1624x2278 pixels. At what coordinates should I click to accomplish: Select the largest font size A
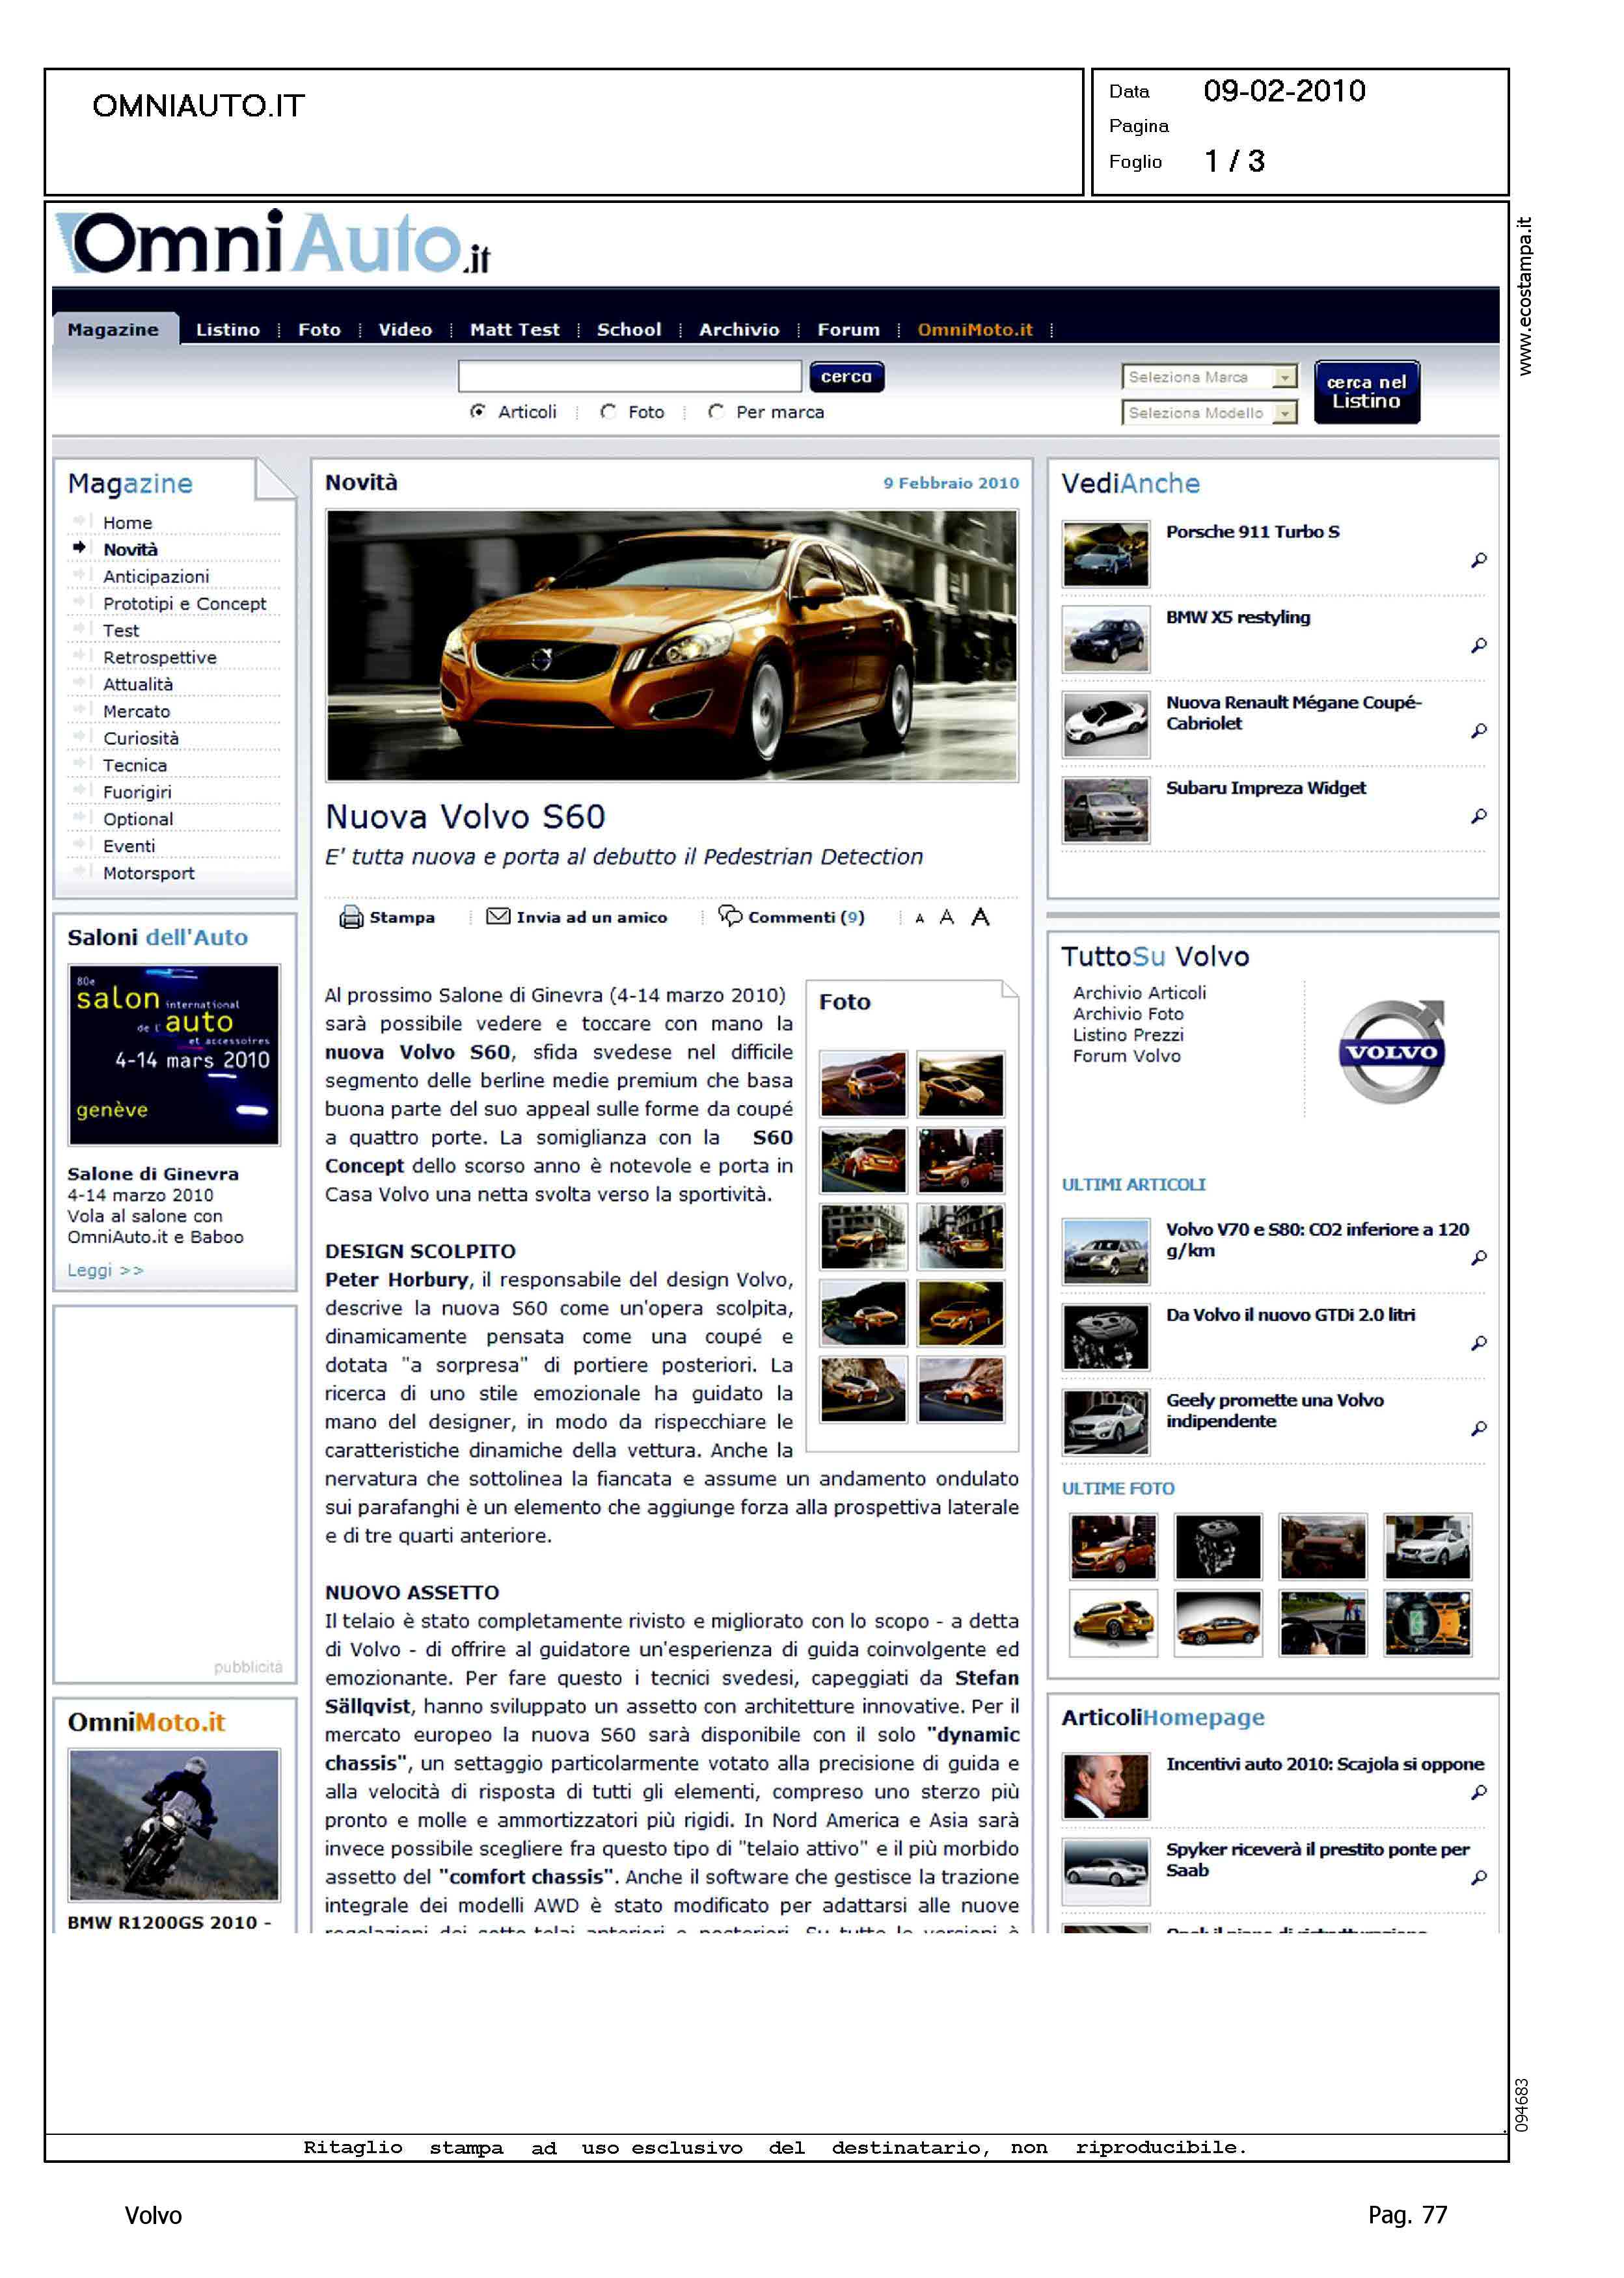click(x=980, y=917)
